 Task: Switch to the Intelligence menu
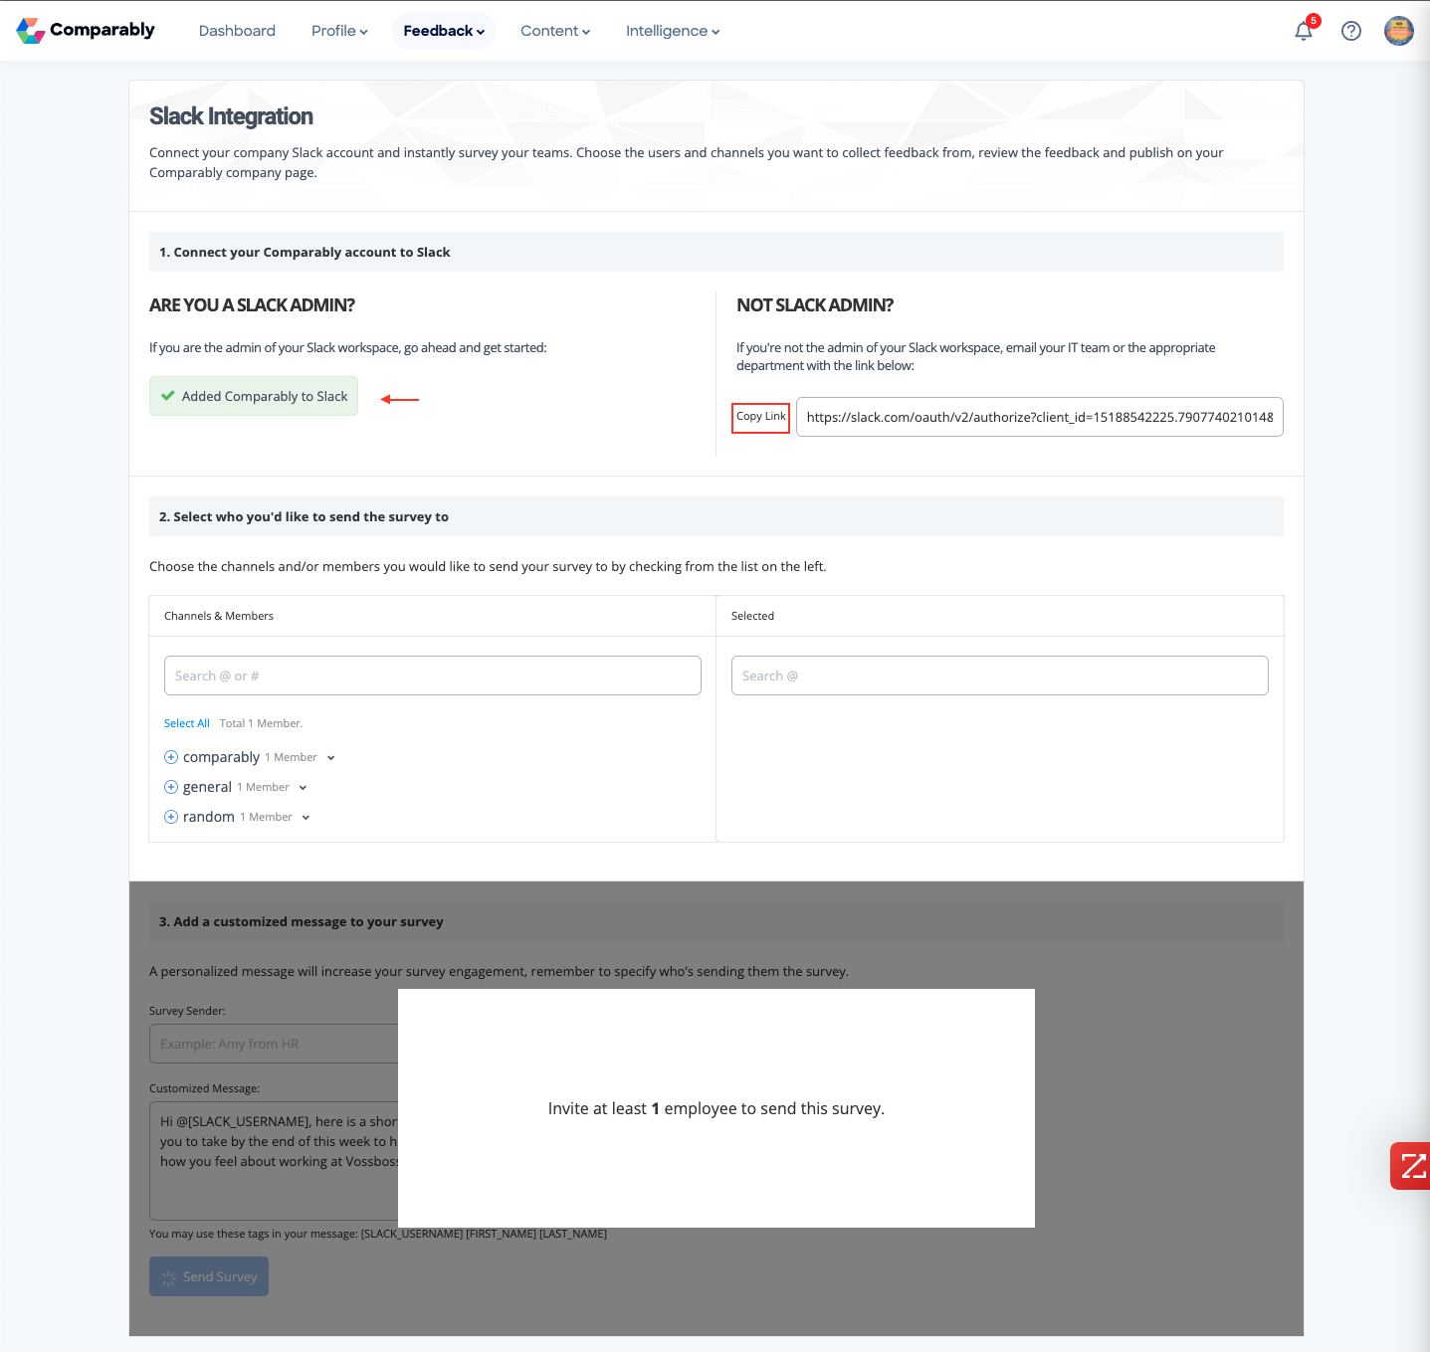click(x=672, y=31)
